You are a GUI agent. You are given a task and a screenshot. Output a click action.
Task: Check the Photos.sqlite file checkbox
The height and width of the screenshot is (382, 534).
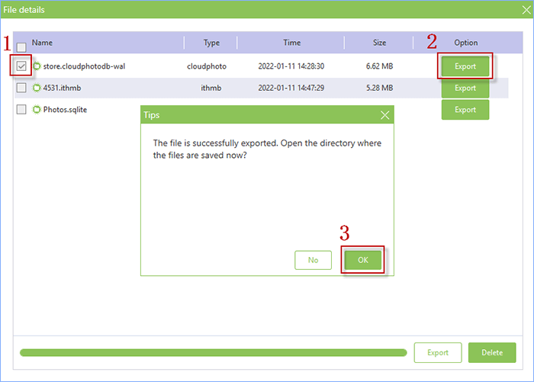click(21, 109)
